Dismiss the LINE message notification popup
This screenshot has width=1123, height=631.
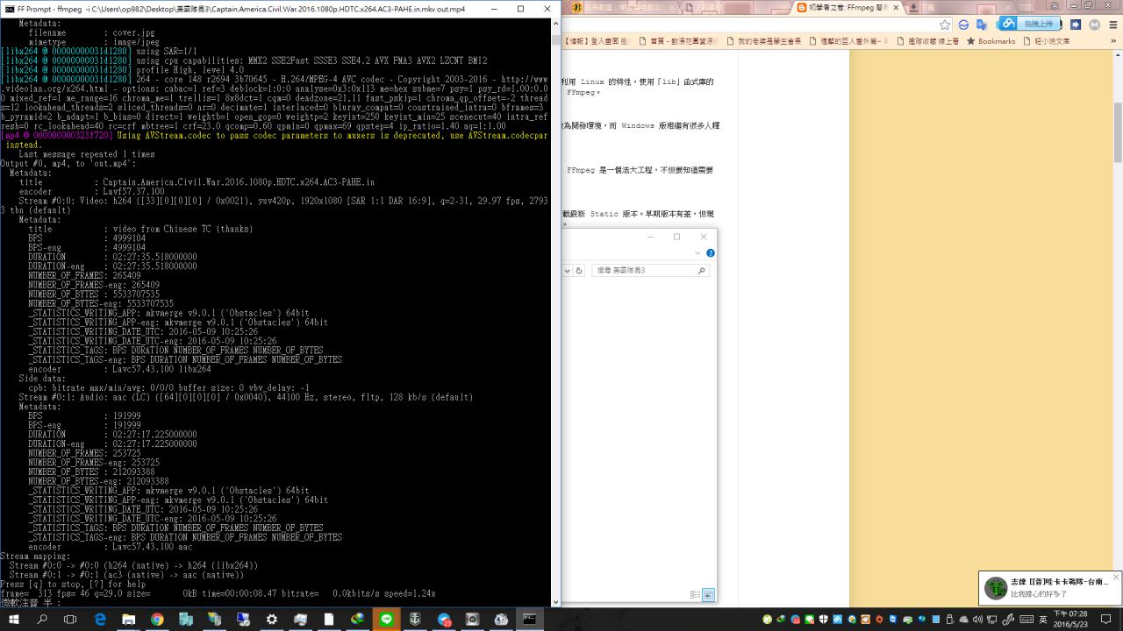(1115, 578)
